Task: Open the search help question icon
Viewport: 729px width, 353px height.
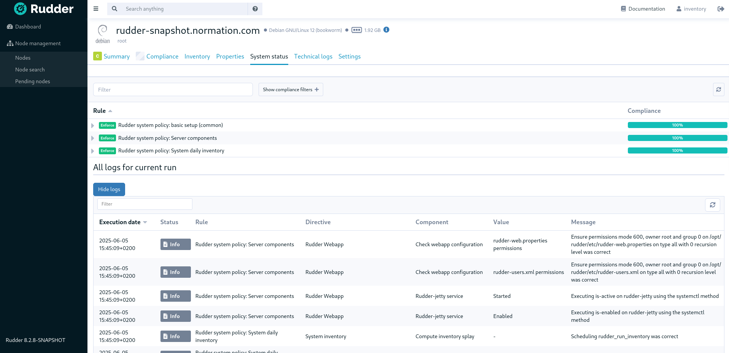Action: 255,9
